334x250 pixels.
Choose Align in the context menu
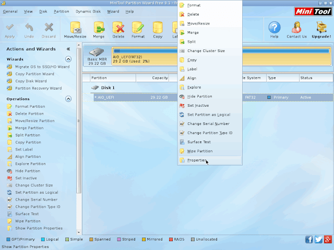210,78
